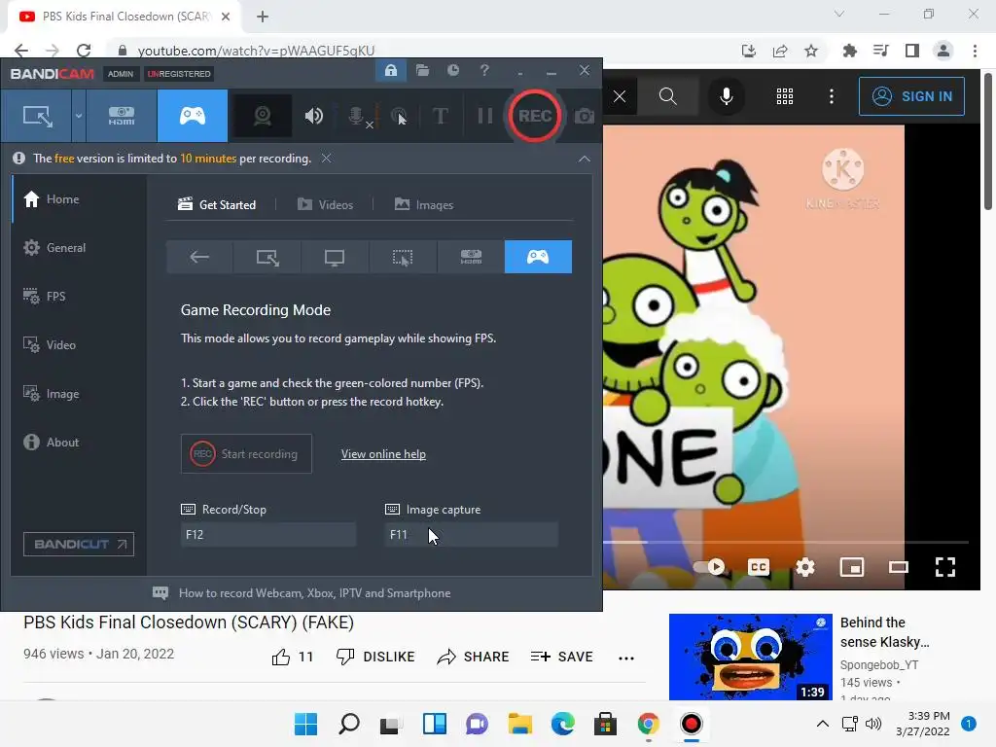Switch to theater mode
The height and width of the screenshot is (747, 996).
[x=898, y=567]
